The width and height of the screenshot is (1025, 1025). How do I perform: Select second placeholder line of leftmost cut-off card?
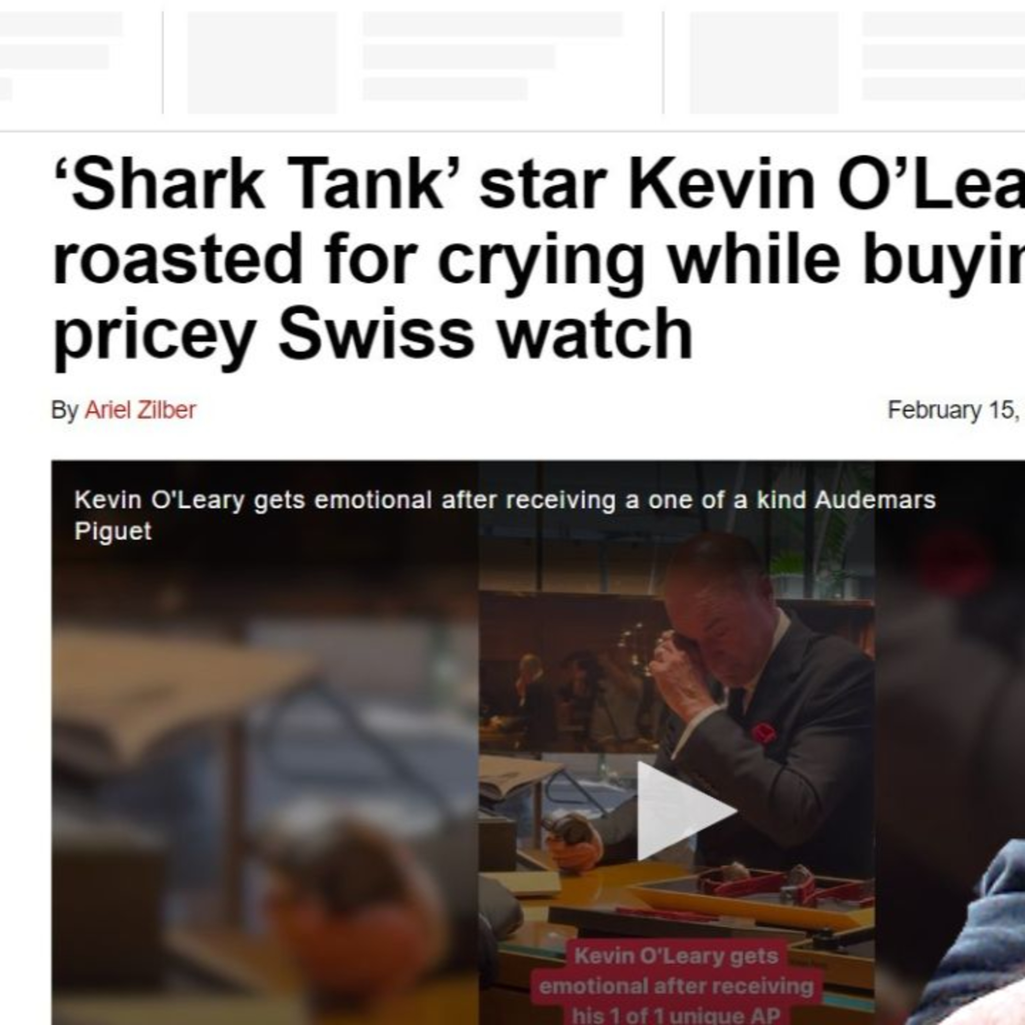[54, 57]
